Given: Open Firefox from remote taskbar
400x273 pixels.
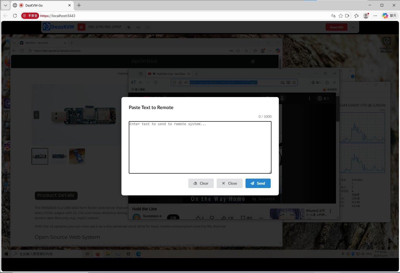Looking at the screenshot, I should click(x=98, y=254).
